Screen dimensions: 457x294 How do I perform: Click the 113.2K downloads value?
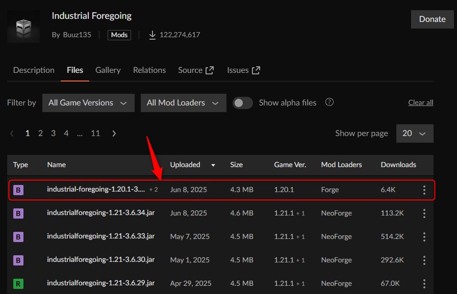(392, 213)
